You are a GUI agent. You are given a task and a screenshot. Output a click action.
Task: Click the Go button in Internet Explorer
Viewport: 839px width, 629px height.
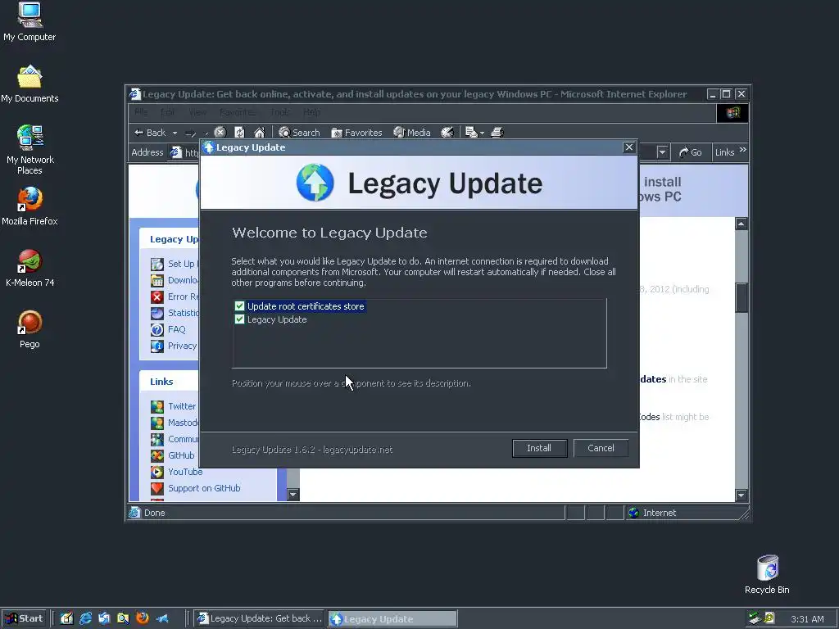690,152
